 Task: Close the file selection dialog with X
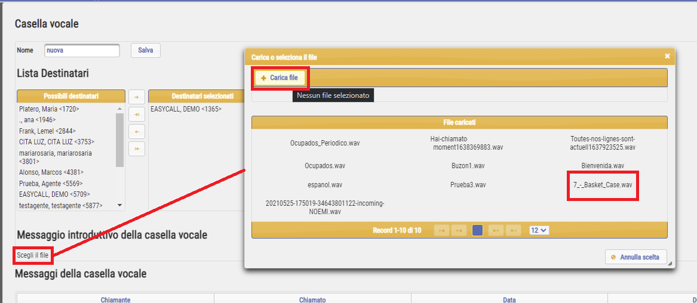(667, 56)
